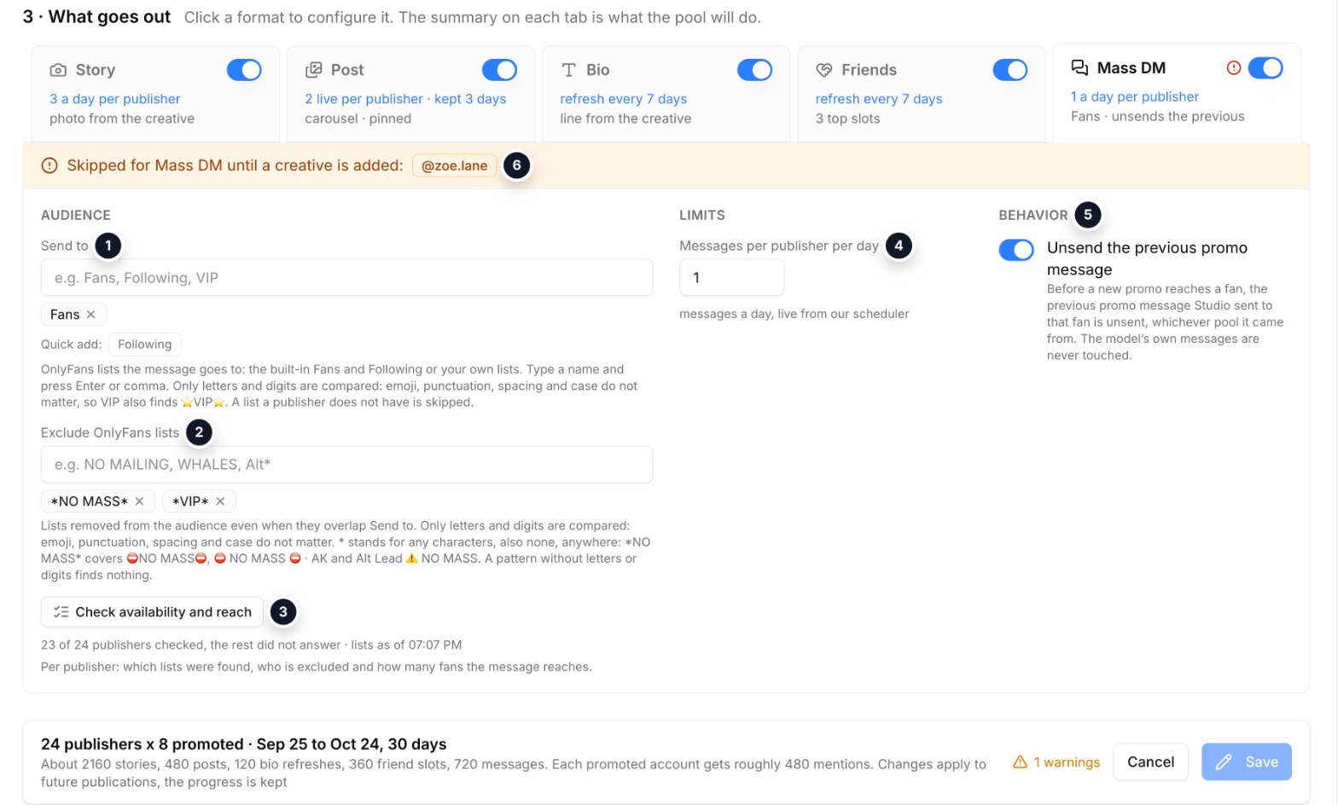Viewport: 1338px width, 805px height.
Task: Disable Unsend the previous promo message
Action: coord(1016,250)
